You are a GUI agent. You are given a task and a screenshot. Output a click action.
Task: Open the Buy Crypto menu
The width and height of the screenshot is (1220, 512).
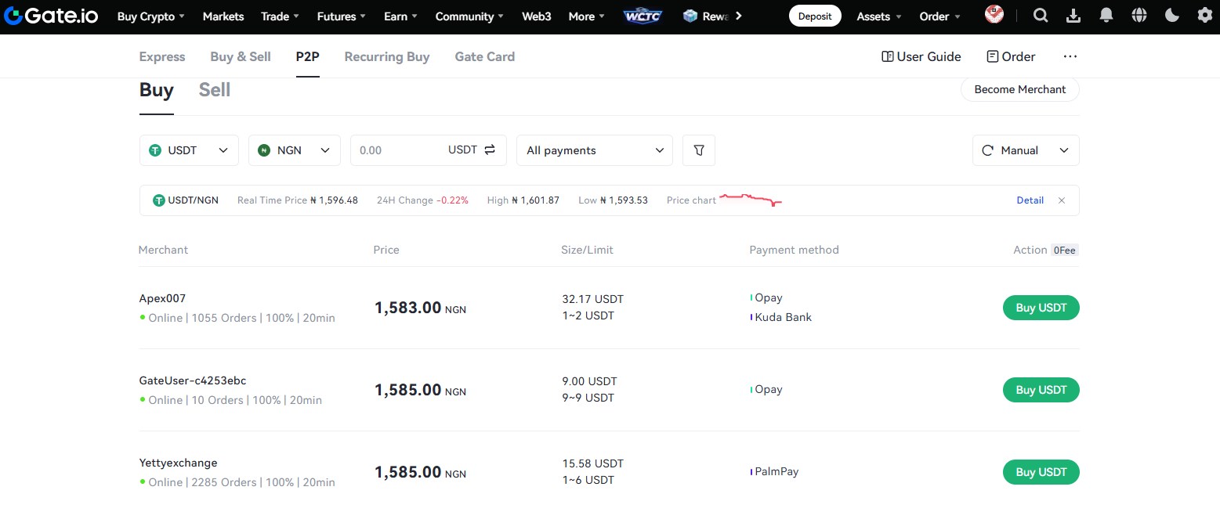(x=151, y=16)
